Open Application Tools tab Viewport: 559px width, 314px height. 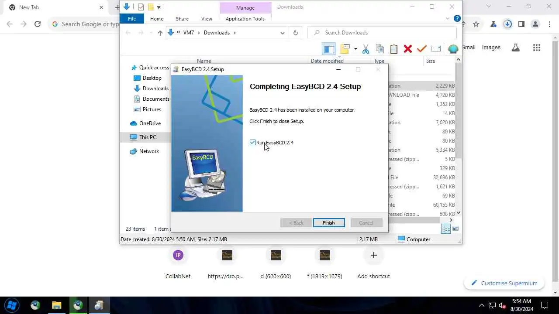click(x=245, y=19)
